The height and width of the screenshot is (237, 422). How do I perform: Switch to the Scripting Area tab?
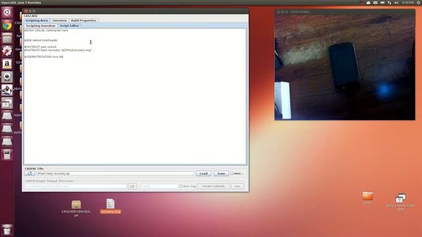(x=37, y=20)
